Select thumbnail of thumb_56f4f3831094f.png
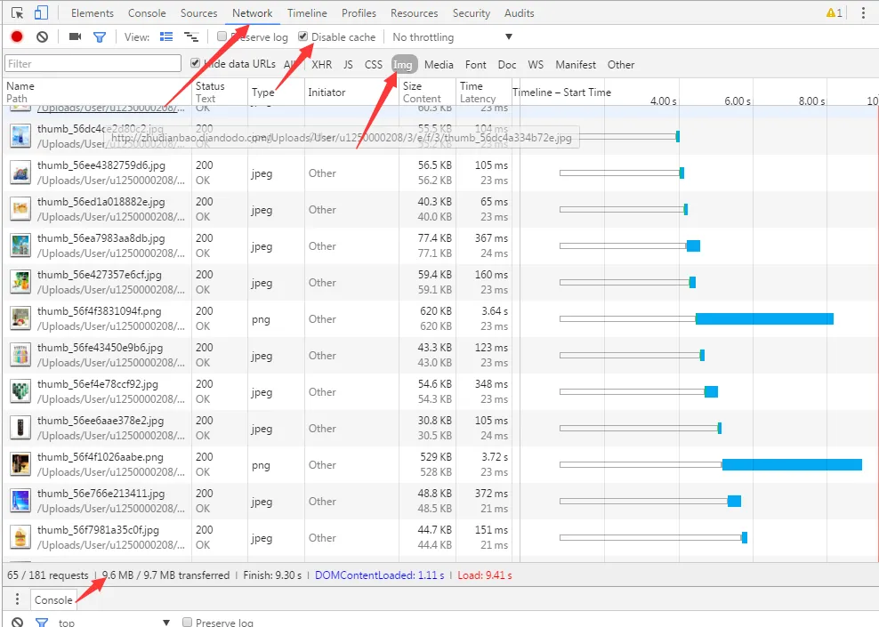Screen dimensions: 879x627 (20, 318)
